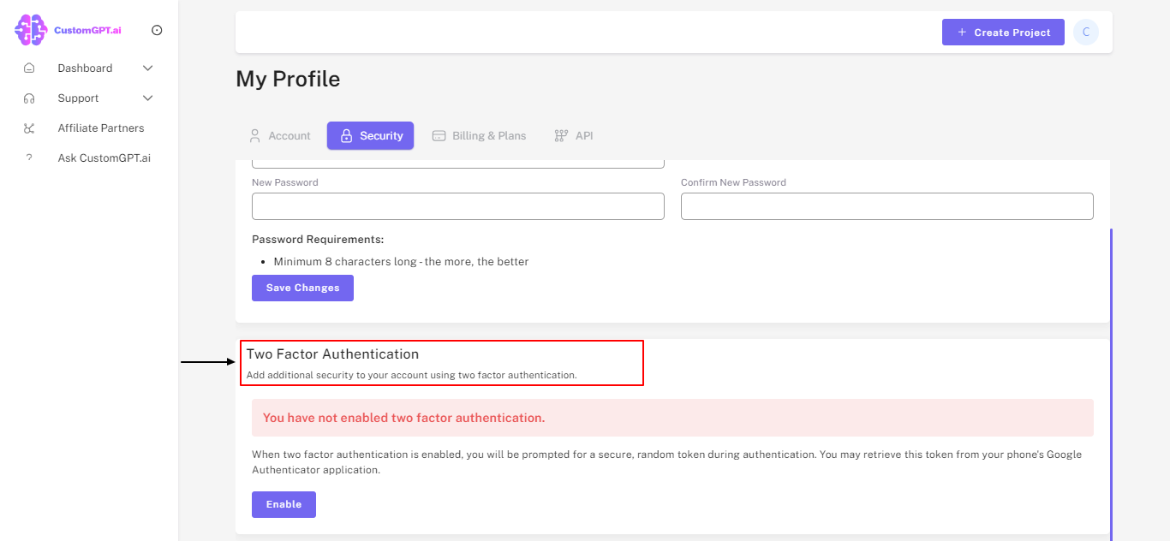Click the credit card icon beside Billing & Plans
The image size is (1170, 541).
click(x=439, y=135)
